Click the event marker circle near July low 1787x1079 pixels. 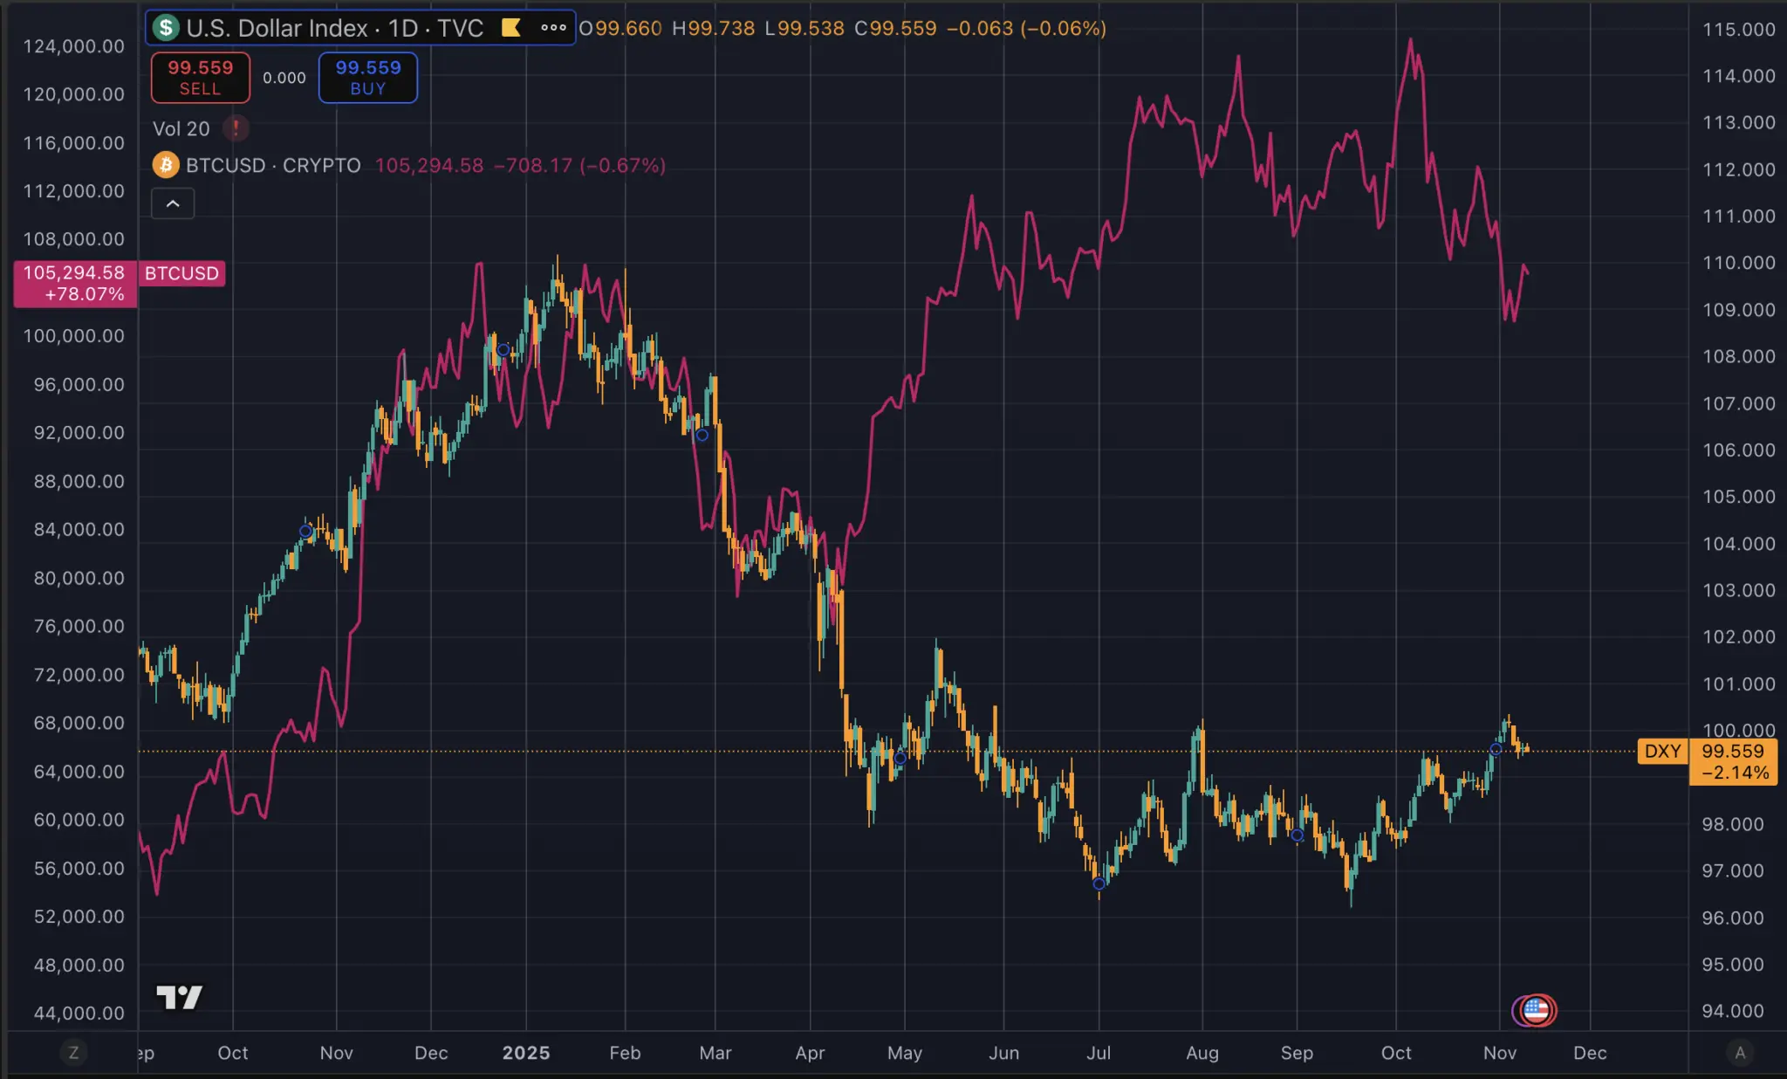click(x=1099, y=883)
